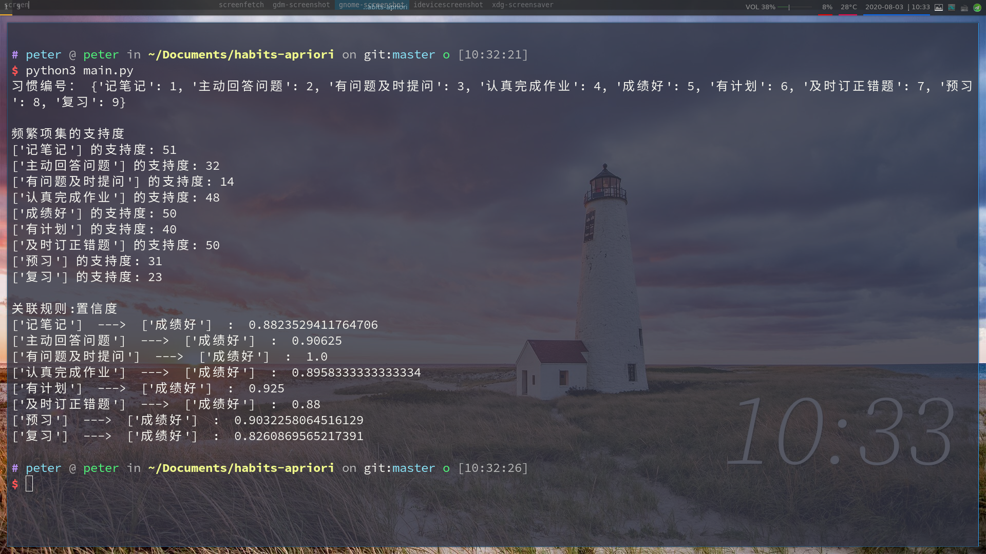Click the terminal cursor at the last prompt
This screenshot has height=554, width=986.
[x=29, y=483]
